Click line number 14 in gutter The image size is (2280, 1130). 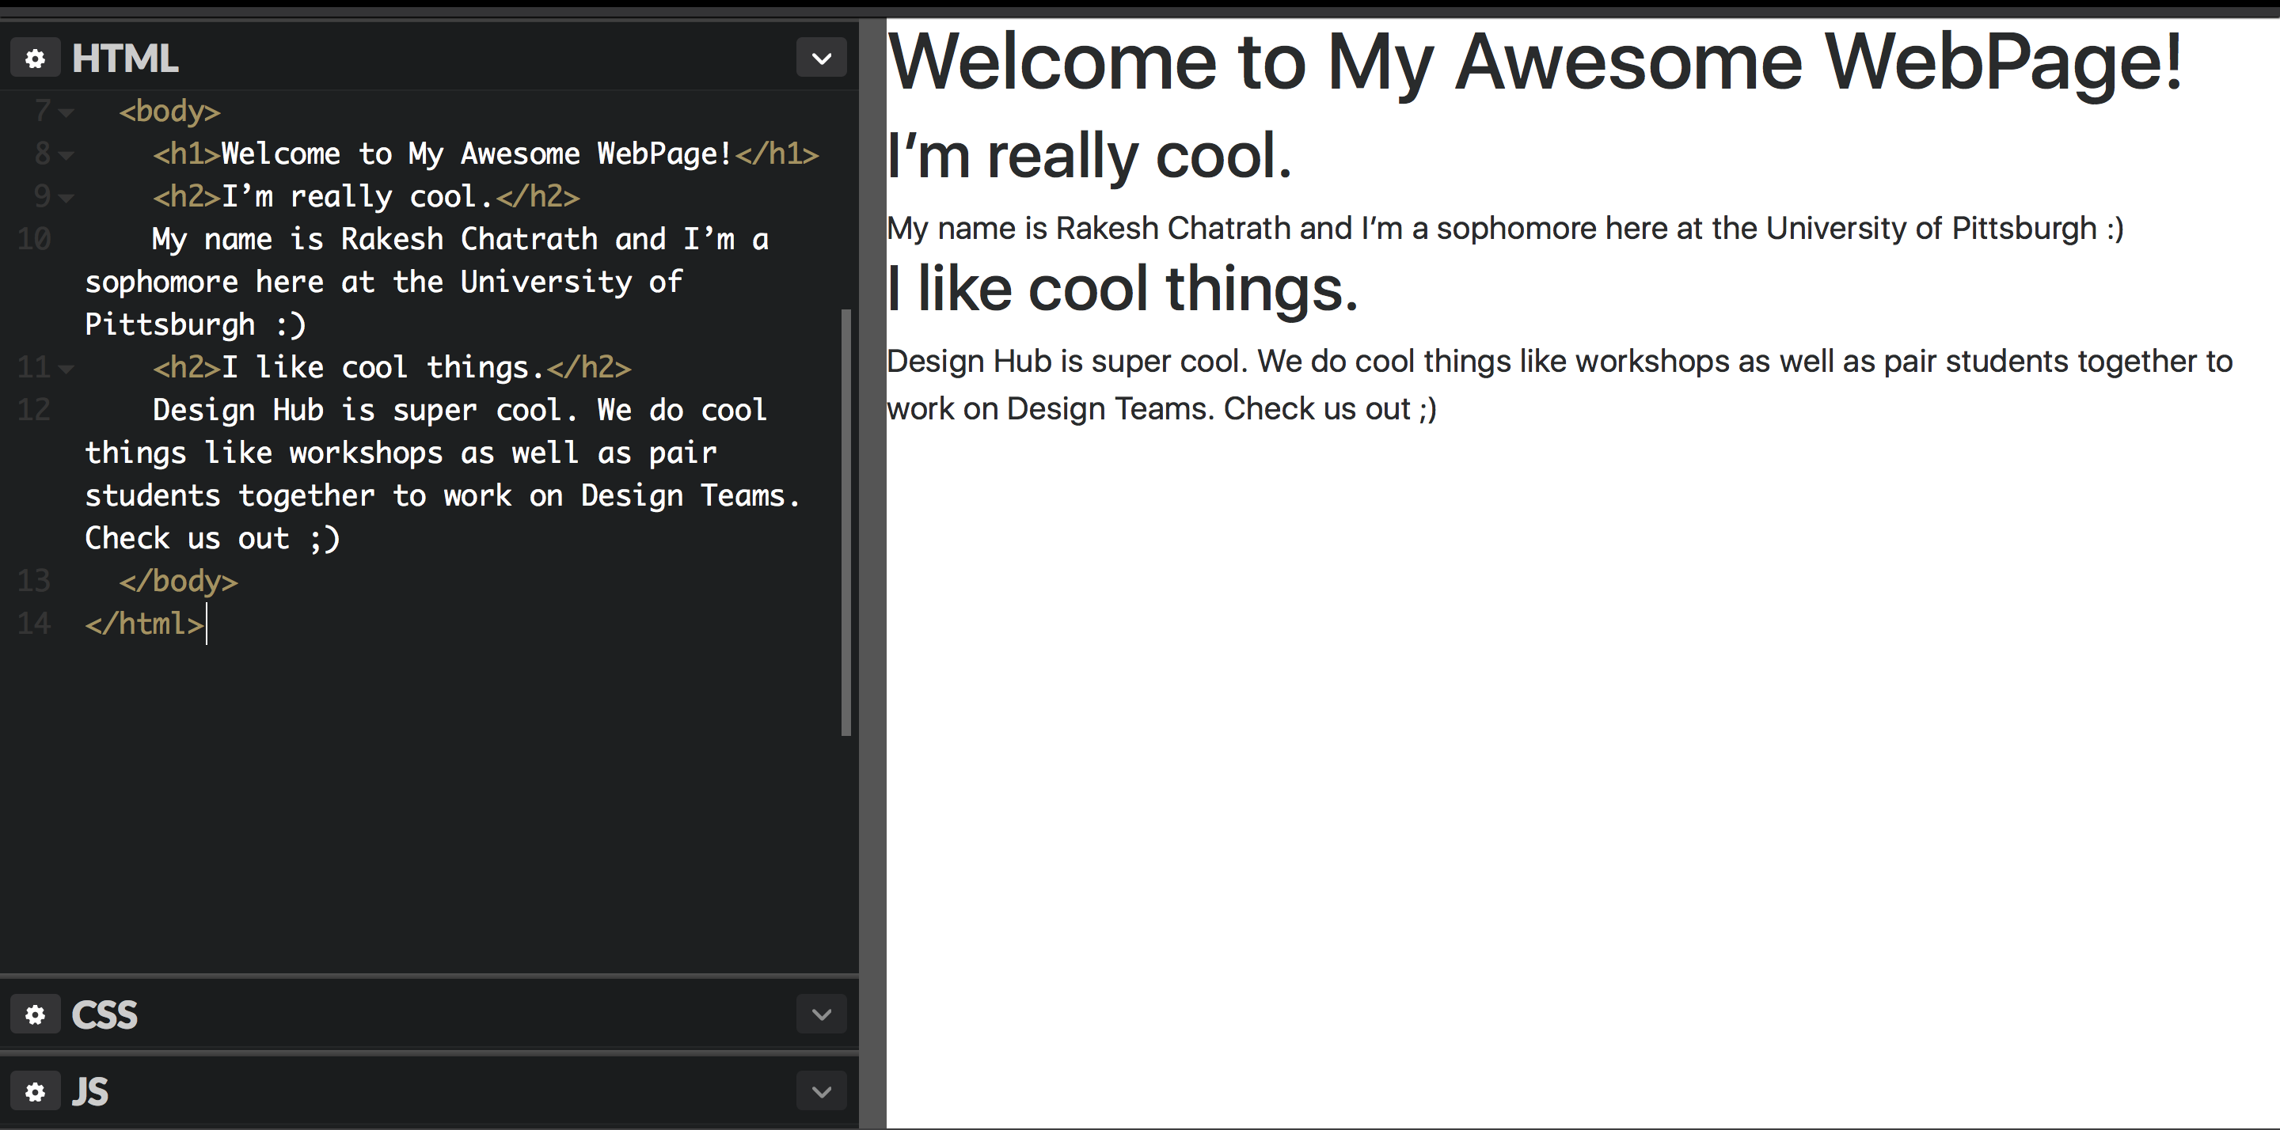35,624
